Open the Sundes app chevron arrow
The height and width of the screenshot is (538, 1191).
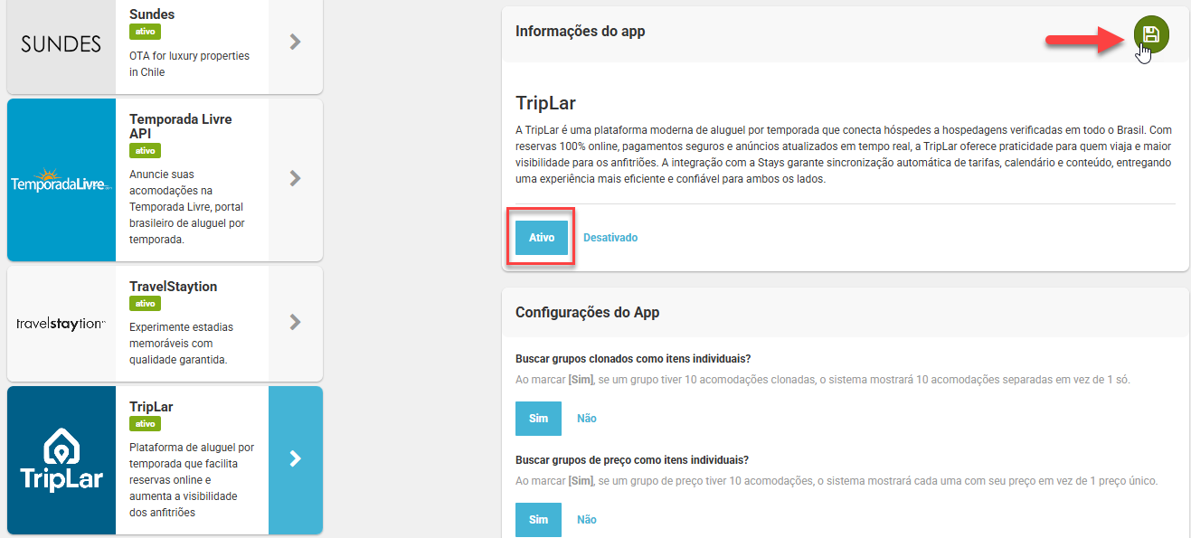[x=295, y=42]
